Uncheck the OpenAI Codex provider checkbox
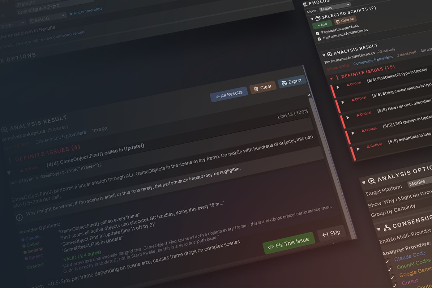Viewport: 432px width, 288px height. pos(390,269)
